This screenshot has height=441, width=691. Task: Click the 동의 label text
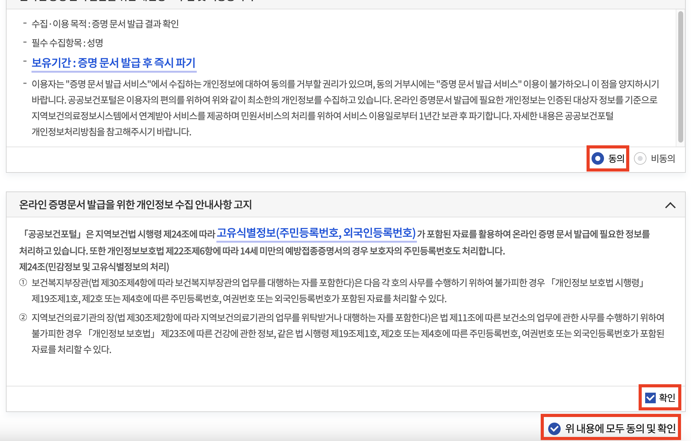(616, 159)
